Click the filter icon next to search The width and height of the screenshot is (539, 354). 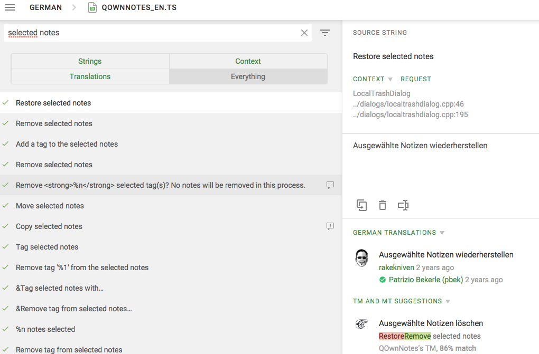click(325, 32)
